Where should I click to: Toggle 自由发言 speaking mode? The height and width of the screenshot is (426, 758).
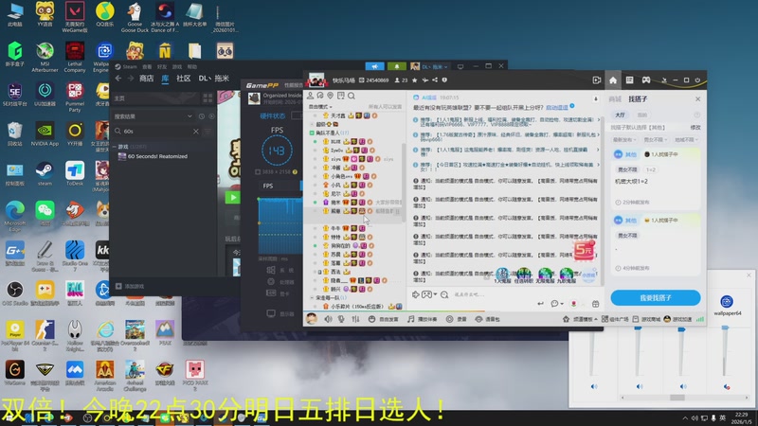pyautogui.click(x=384, y=319)
